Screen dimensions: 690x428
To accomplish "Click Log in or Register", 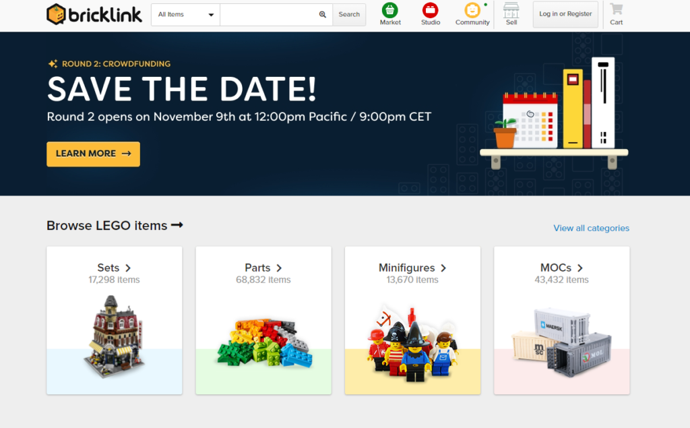I will pyautogui.click(x=565, y=14).
